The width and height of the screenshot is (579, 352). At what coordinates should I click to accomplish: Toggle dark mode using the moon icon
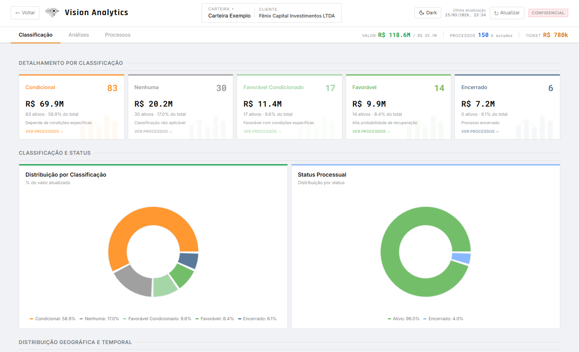click(422, 12)
